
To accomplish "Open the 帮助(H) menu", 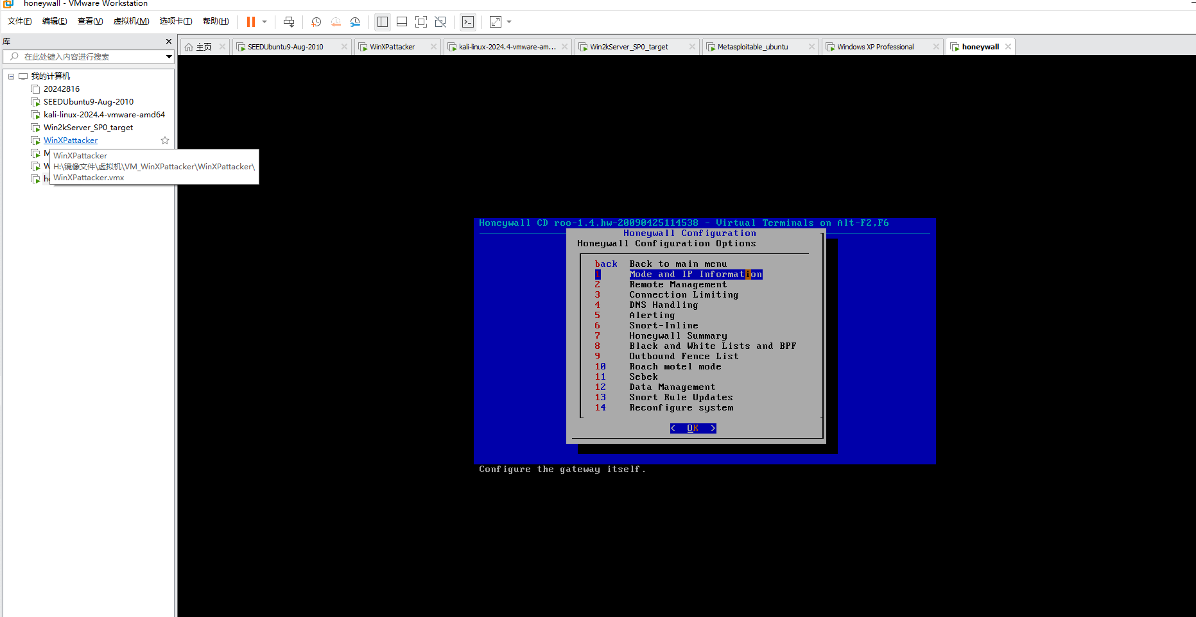I will tap(216, 21).
